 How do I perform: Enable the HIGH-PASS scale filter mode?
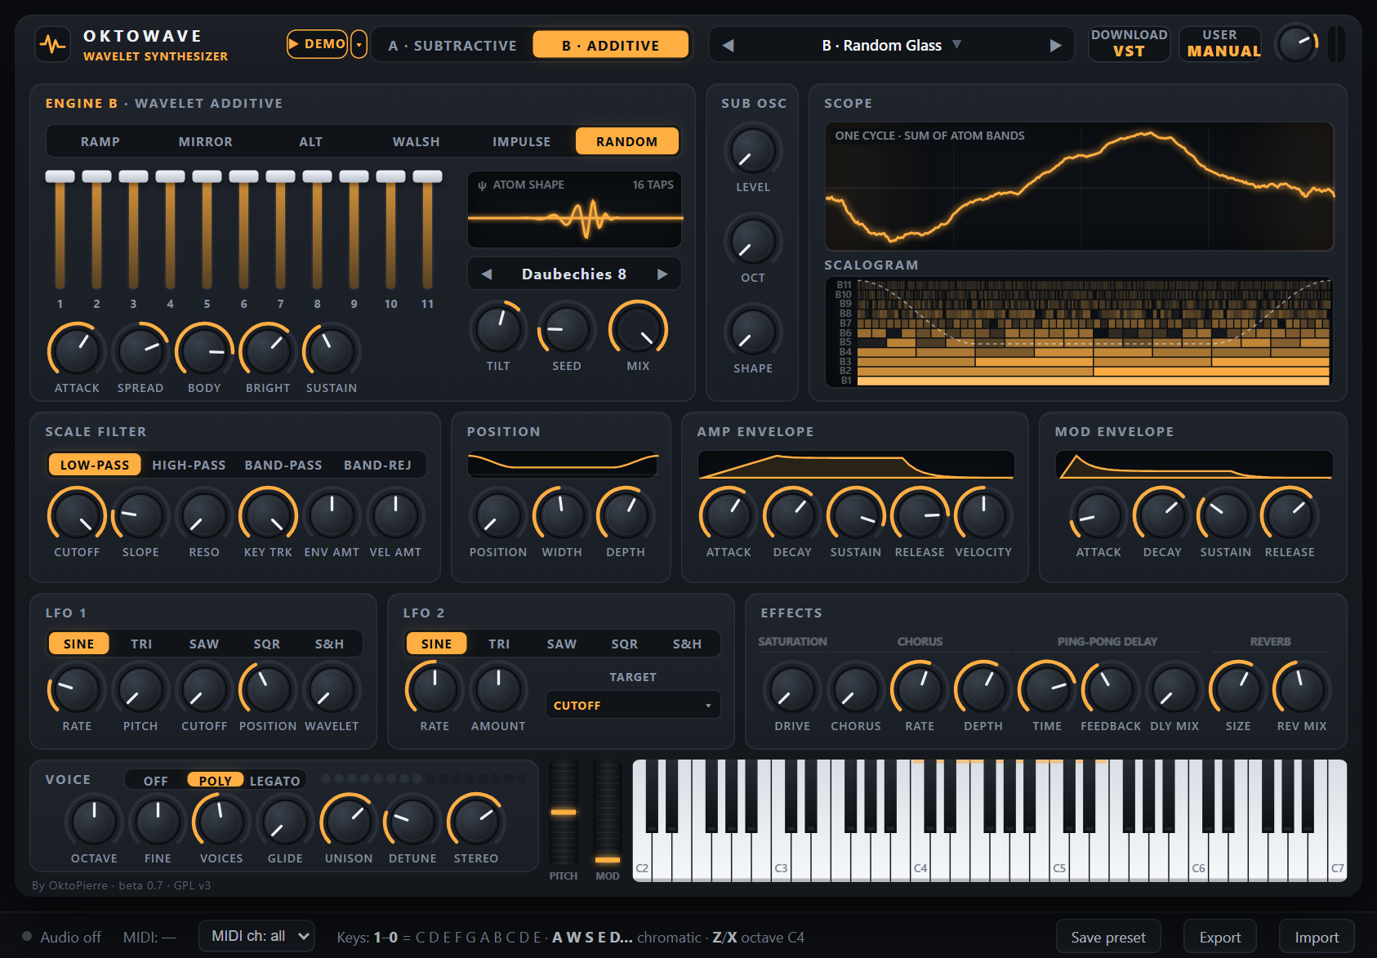coord(189,465)
